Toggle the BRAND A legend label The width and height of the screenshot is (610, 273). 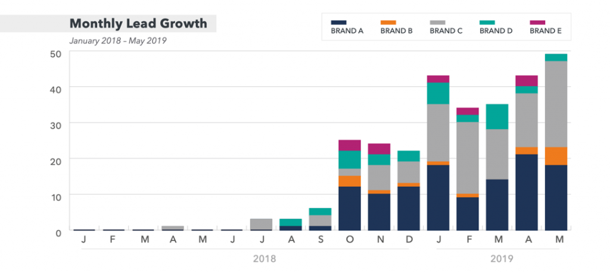347,31
